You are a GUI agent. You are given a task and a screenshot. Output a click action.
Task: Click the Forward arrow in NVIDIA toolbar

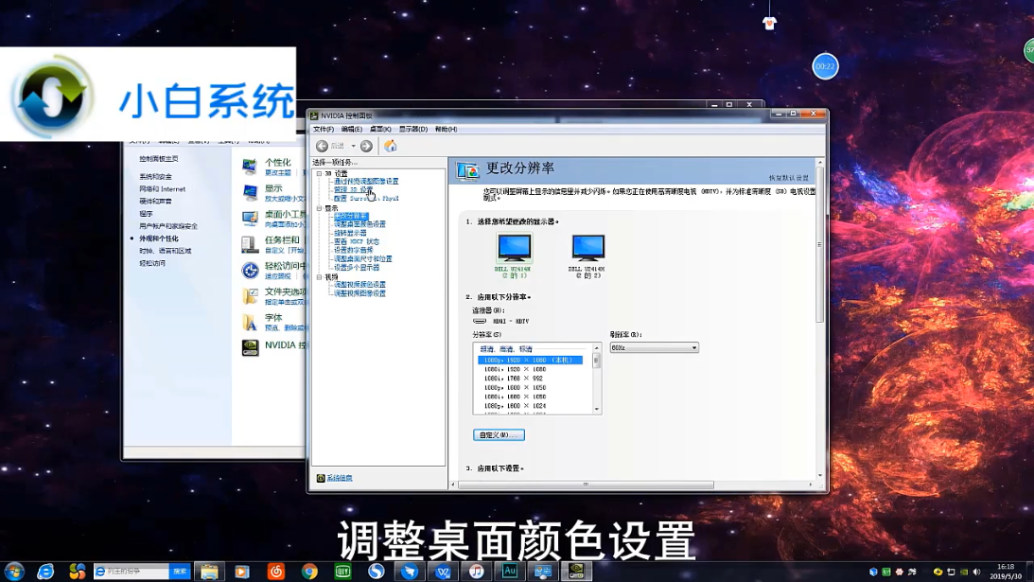point(366,146)
